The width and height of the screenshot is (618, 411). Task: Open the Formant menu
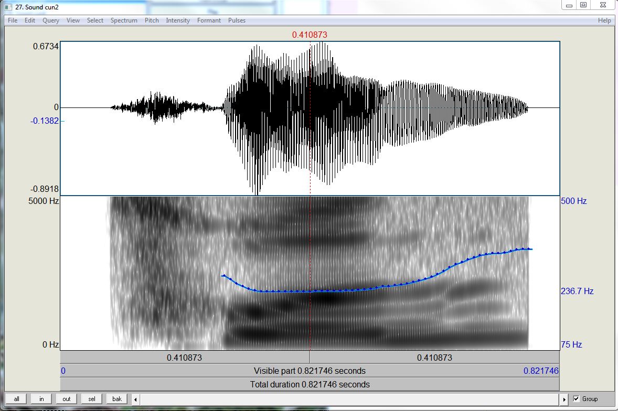(x=209, y=20)
